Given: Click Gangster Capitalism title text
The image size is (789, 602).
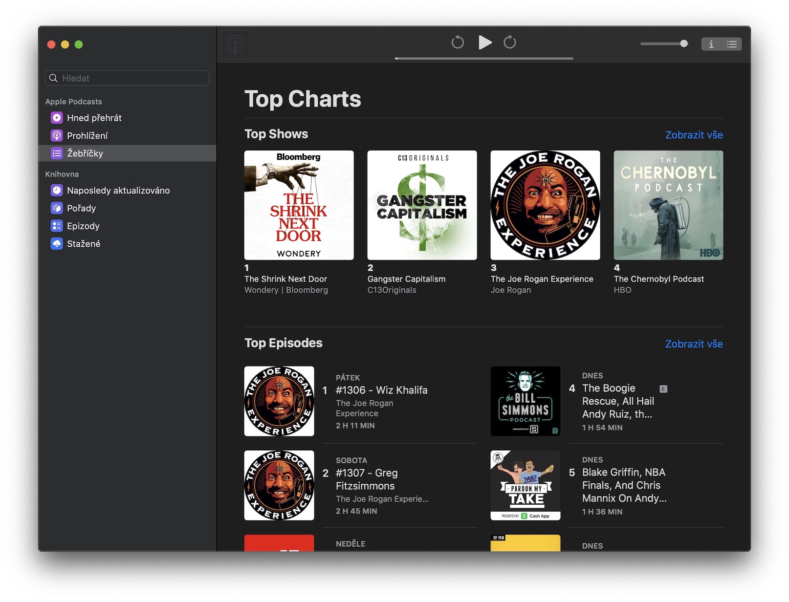Looking at the screenshot, I should pos(406,279).
